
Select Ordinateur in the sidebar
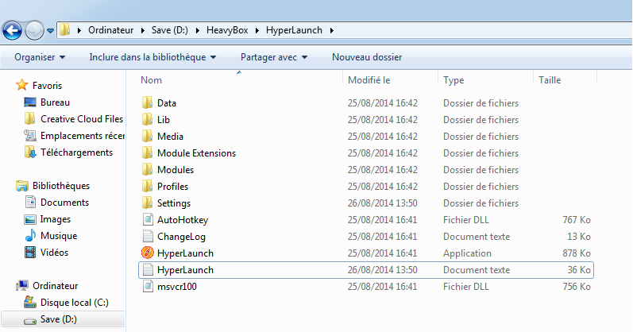coord(56,286)
